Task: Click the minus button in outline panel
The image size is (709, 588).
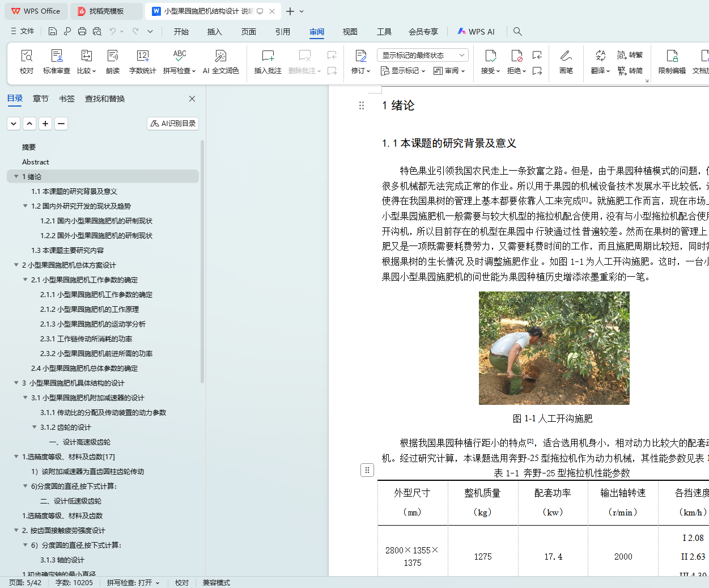Action: click(61, 123)
